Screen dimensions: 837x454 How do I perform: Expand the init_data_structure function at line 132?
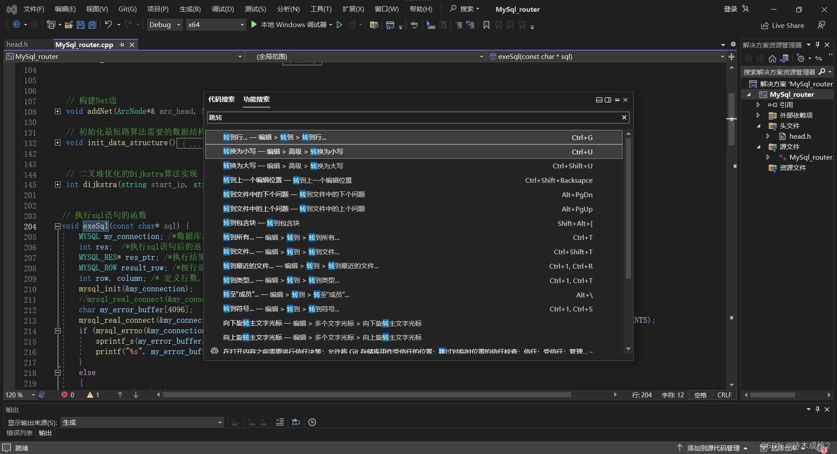(x=58, y=143)
